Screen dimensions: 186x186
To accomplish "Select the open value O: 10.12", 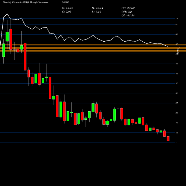I will pyautogui.click(x=68, y=8).
